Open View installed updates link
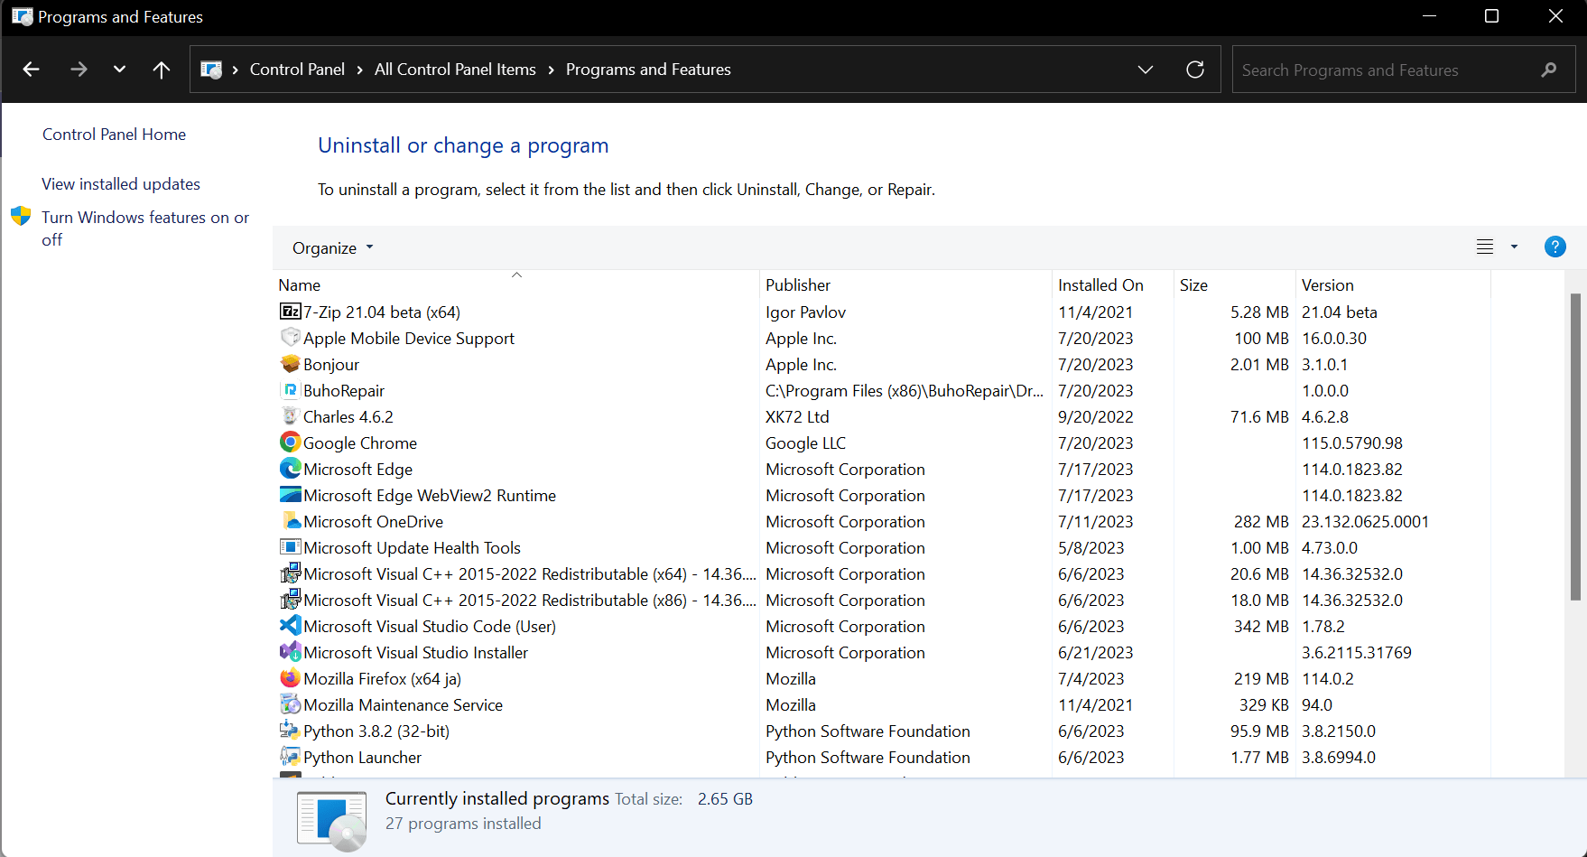1587x857 pixels. (121, 184)
